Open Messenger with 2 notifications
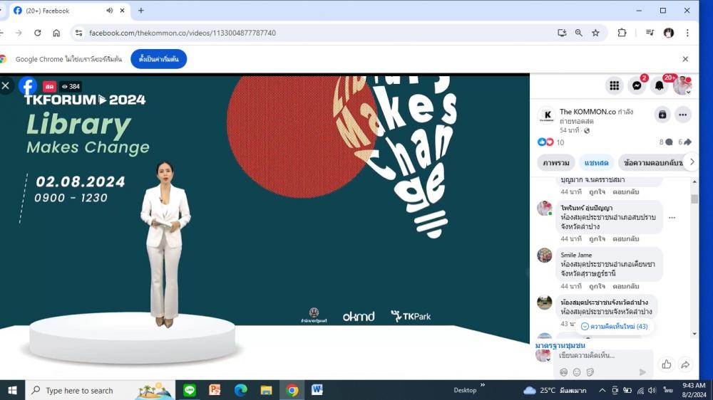This screenshot has width=713, height=400. pos(637,85)
